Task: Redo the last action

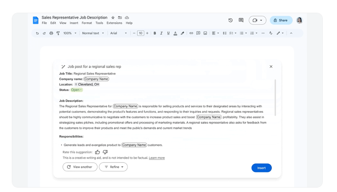Action: [44, 33]
